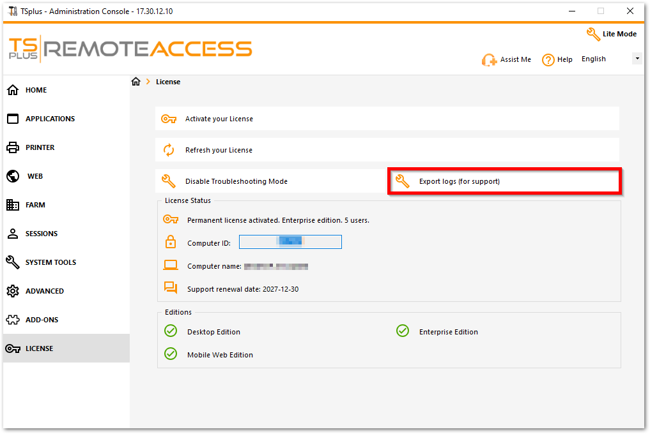Switch to the Farm section
This screenshot has height=434, width=650.
pyautogui.click(x=35, y=205)
